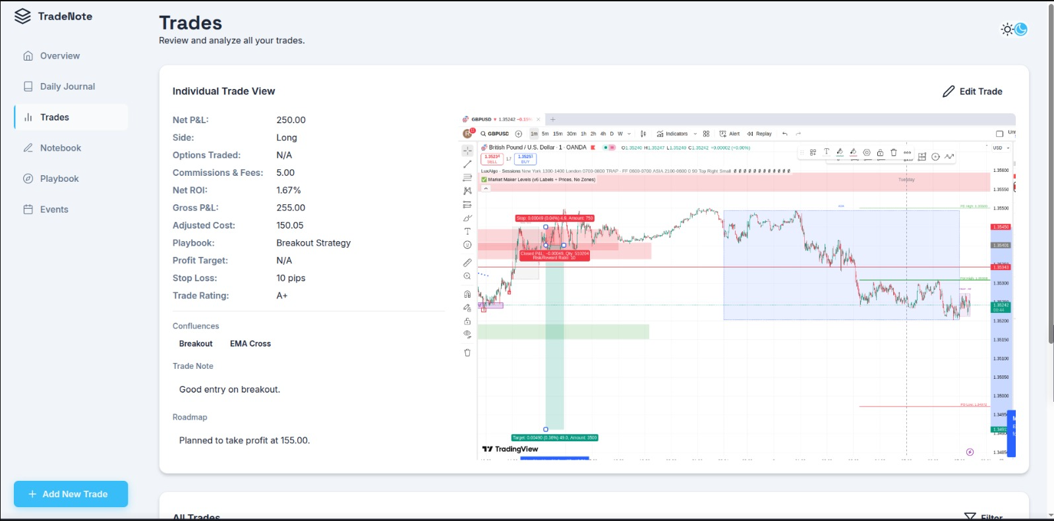
Task: Select the text annotation tool in left toolbar
Action: [x=467, y=231]
